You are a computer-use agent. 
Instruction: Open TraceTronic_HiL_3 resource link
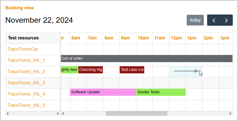(26, 83)
